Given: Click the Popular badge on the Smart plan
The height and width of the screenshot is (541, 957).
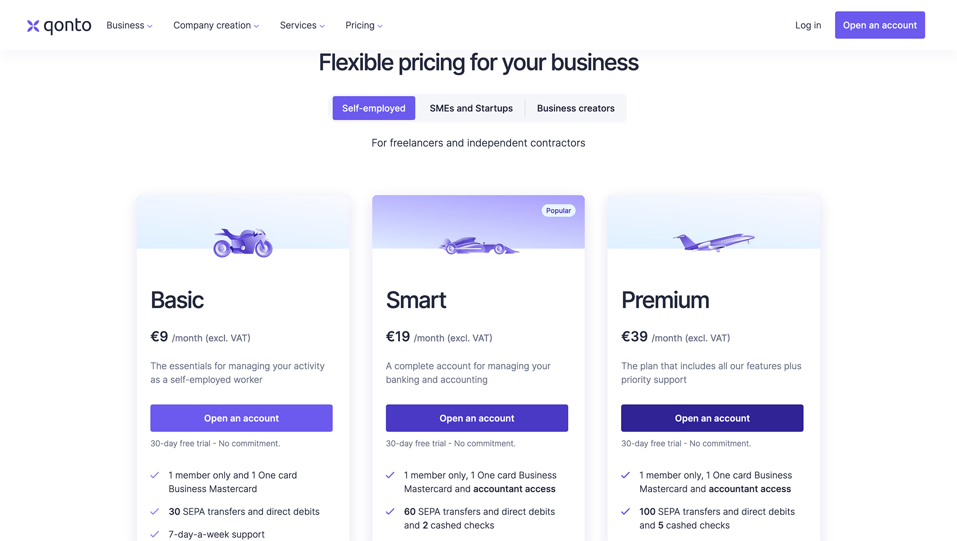Looking at the screenshot, I should [x=558, y=211].
